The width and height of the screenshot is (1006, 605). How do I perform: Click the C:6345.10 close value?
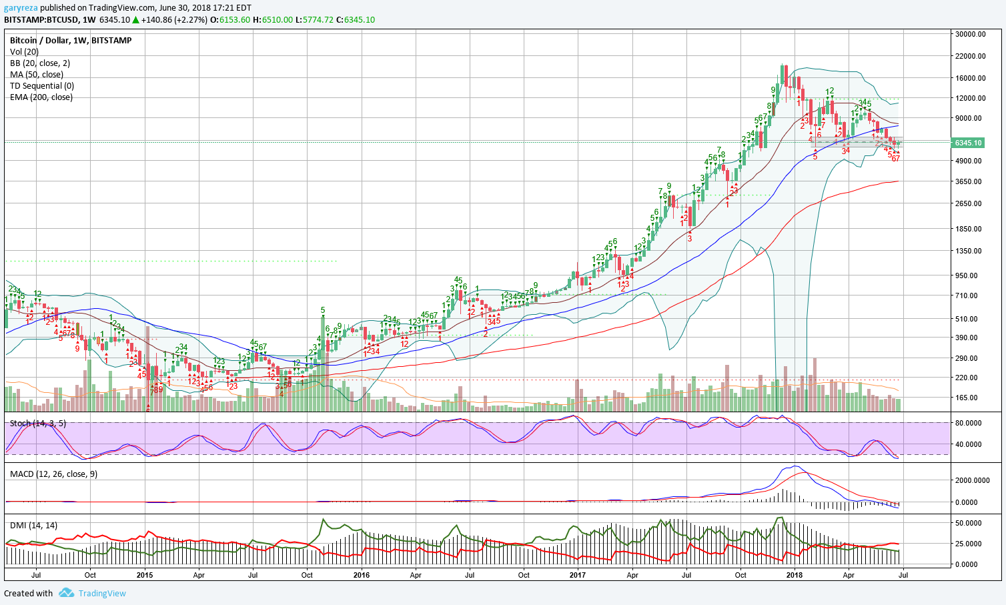pos(356,20)
